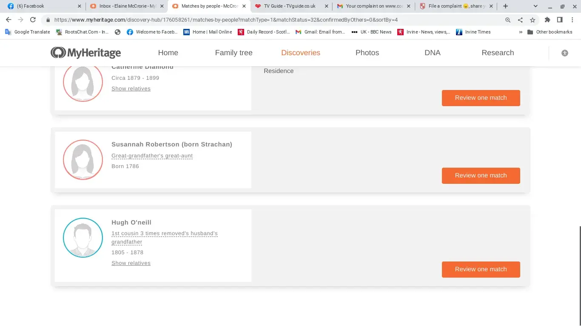This screenshot has height=326, width=581.
Task: Open a new browser tab
Action: (x=505, y=6)
